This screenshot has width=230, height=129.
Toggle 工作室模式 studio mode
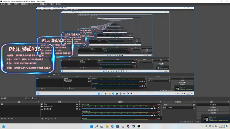[213, 113]
